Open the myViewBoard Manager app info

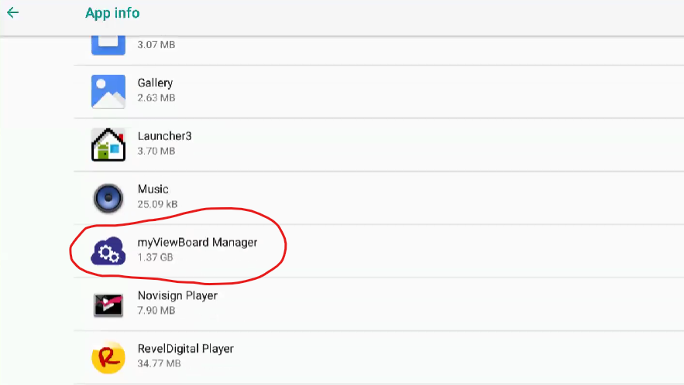pos(198,242)
